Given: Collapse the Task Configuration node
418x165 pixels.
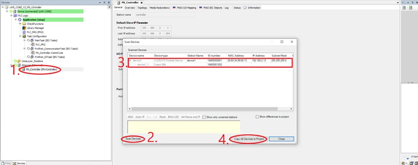Looking at the screenshot, I should tap(20, 36).
